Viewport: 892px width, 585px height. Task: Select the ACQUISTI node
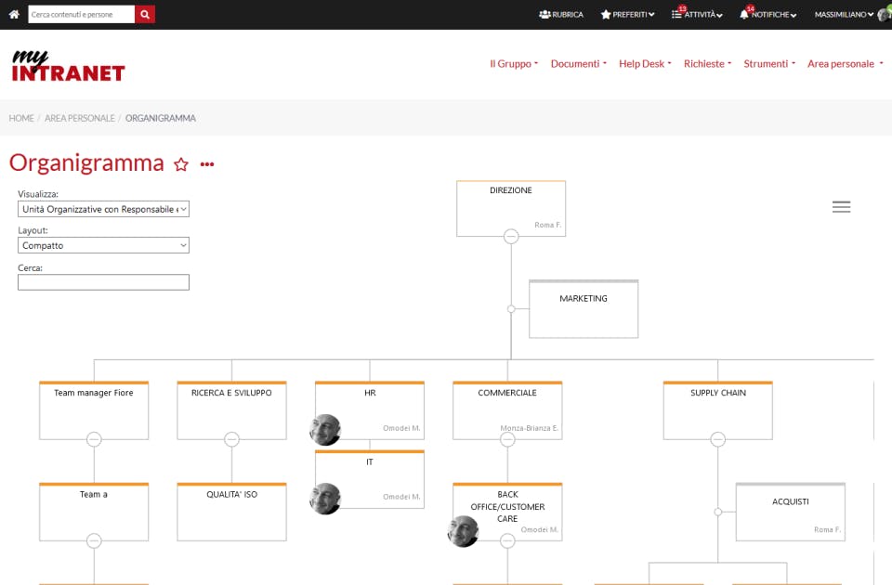coord(791,513)
